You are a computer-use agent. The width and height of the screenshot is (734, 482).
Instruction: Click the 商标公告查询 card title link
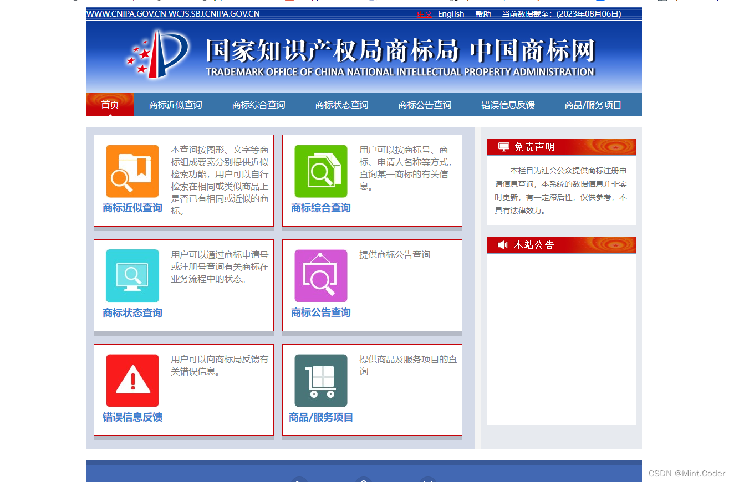(x=321, y=312)
